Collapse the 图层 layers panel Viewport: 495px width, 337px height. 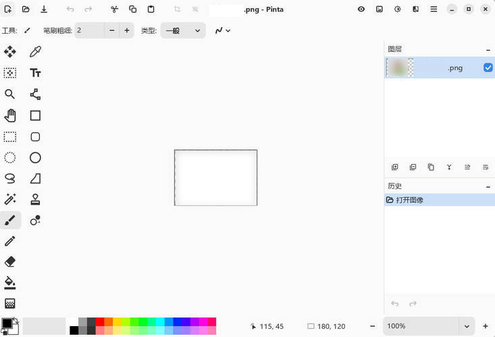point(488,49)
